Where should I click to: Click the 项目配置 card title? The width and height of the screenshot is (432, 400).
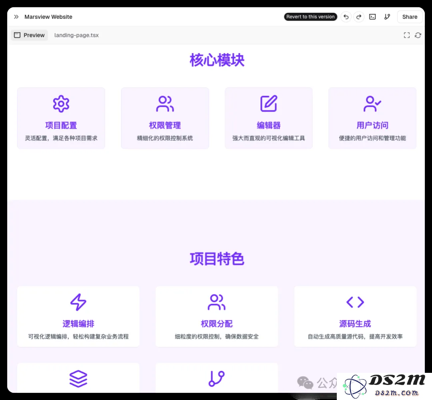61,125
